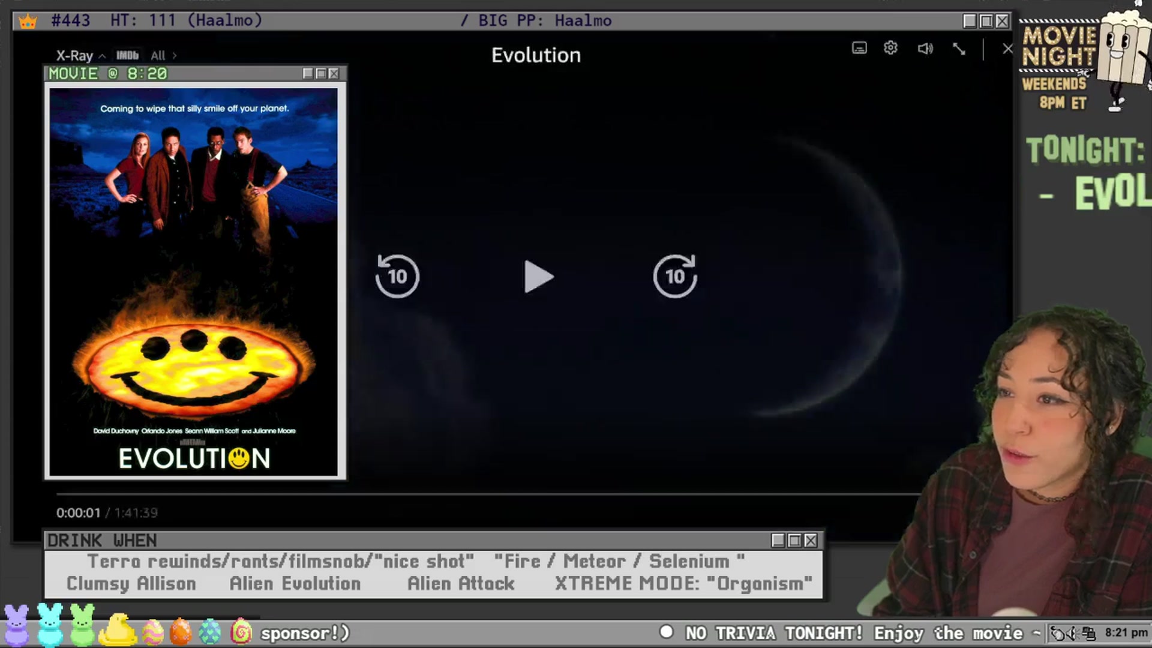
Task: Click the yellow chick peep icon
Action: [117, 630]
